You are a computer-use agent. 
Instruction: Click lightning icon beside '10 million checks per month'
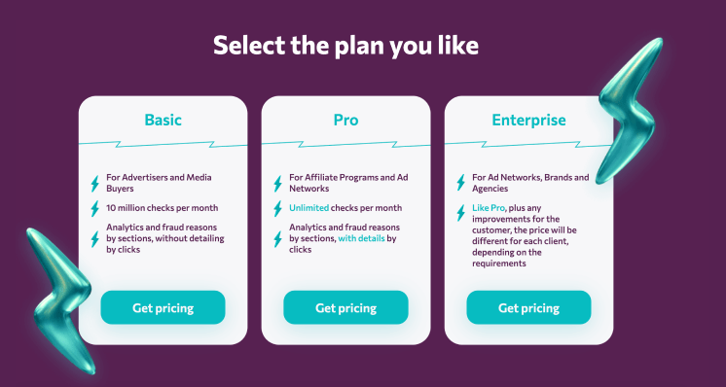coord(95,208)
